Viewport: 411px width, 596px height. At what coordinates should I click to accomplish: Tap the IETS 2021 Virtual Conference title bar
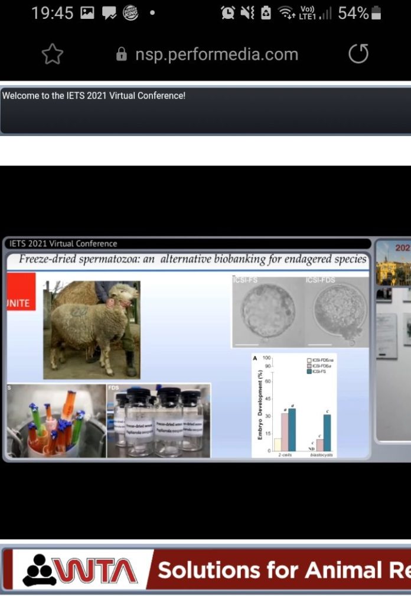click(x=188, y=244)
